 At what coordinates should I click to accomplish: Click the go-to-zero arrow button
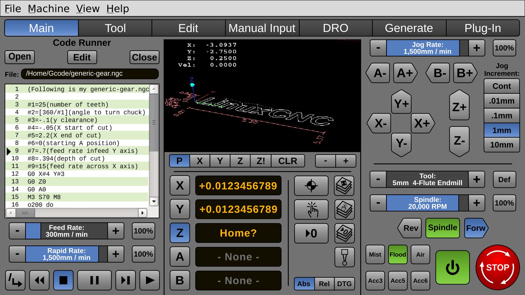[x=311, y=233]
